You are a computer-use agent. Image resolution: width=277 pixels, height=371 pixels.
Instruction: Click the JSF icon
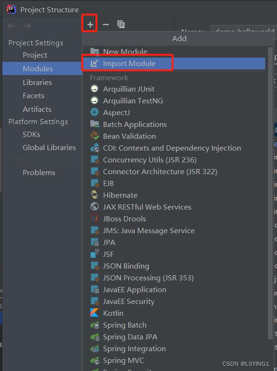pos(95,253)
